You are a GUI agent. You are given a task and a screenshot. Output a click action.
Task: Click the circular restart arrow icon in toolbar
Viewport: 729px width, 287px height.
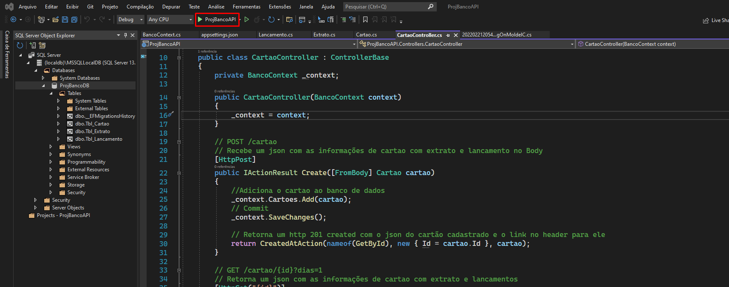[x=271, y=20]
